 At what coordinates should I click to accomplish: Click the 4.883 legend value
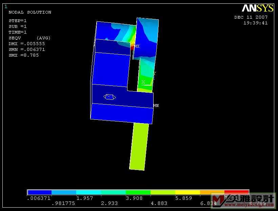click(x=159, y=203)
